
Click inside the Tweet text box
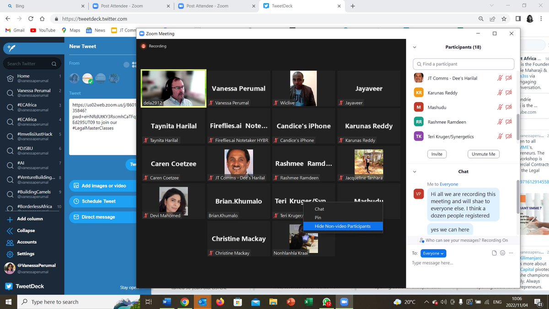tap(103, 126)
